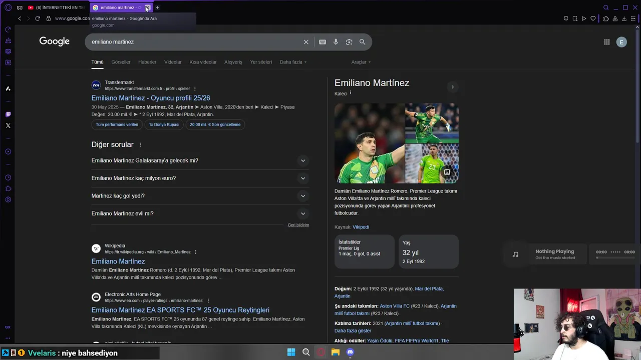Viewport: 641px width, 360px height.
Task: Open EA SPORTS FC 25 Oyuncu Reytingleri link
Action: (180, 310)
